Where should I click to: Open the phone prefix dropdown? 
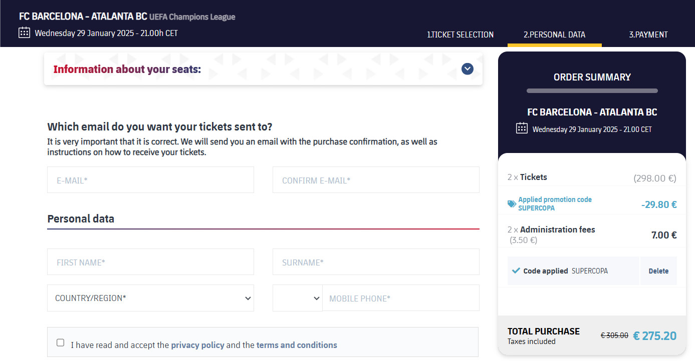pos(297,298)
